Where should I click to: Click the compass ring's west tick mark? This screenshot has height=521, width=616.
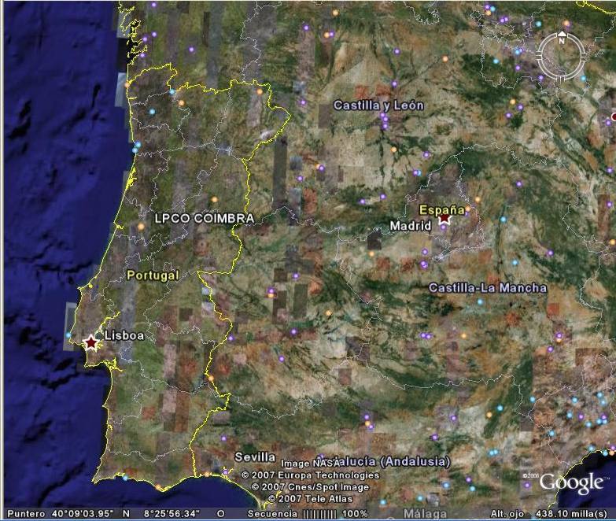tap(540, 55)
